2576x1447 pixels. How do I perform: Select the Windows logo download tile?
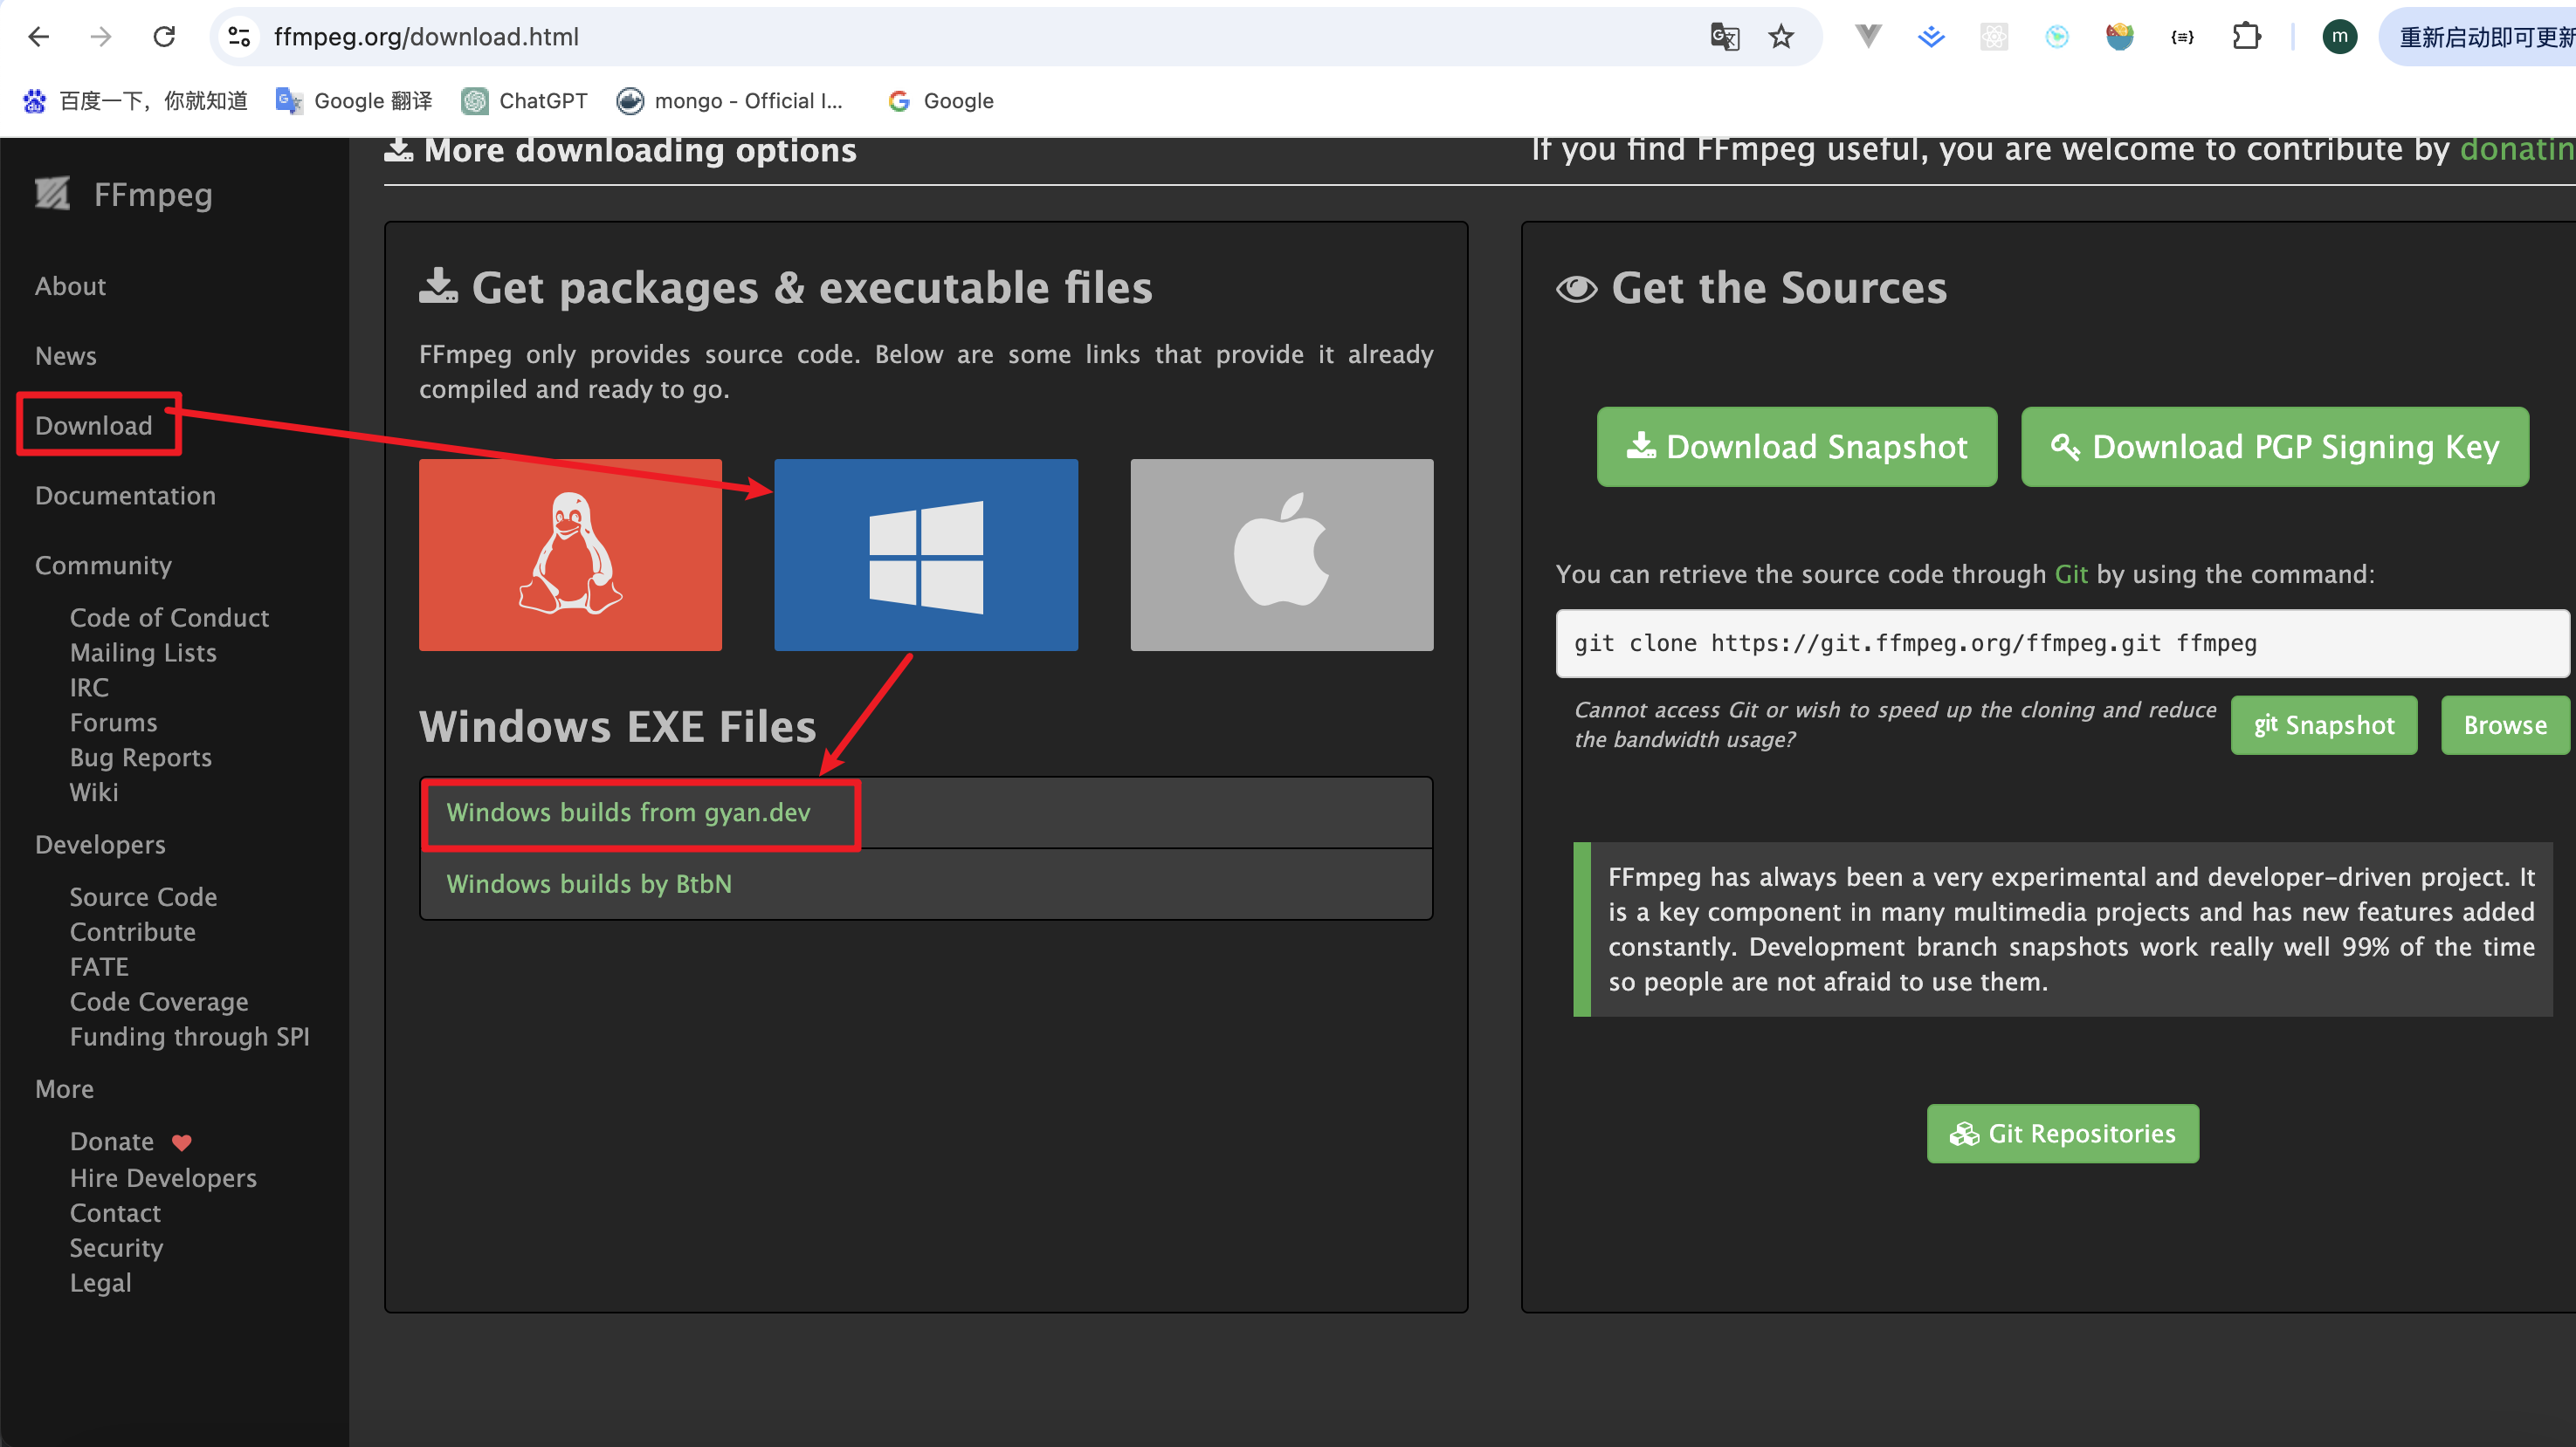[925, 554]
